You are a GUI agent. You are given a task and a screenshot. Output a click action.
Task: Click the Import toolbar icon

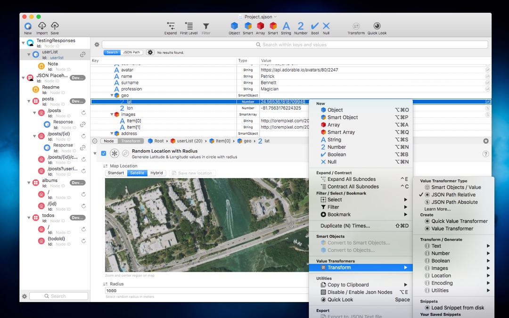coord(42,26)
